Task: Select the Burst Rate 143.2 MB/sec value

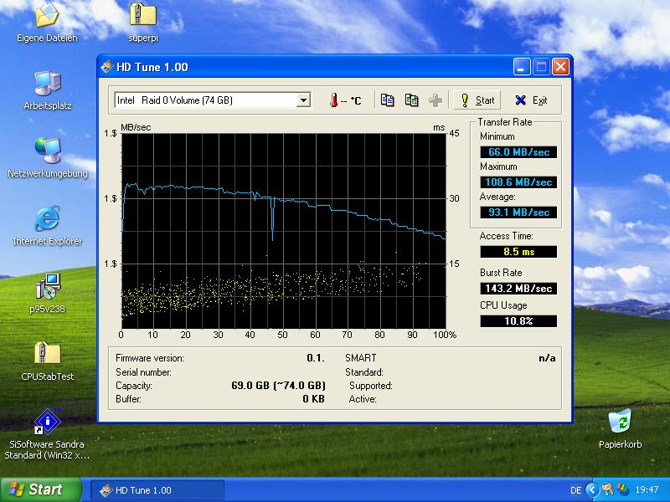Action: (x=518, y=289)
